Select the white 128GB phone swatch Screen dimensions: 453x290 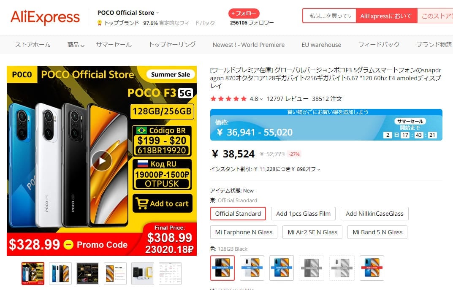pos(252,268)
